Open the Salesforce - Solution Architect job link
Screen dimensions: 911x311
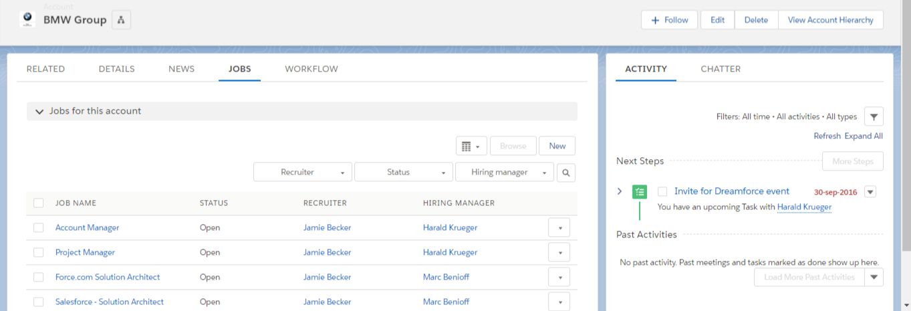(110, 302)
